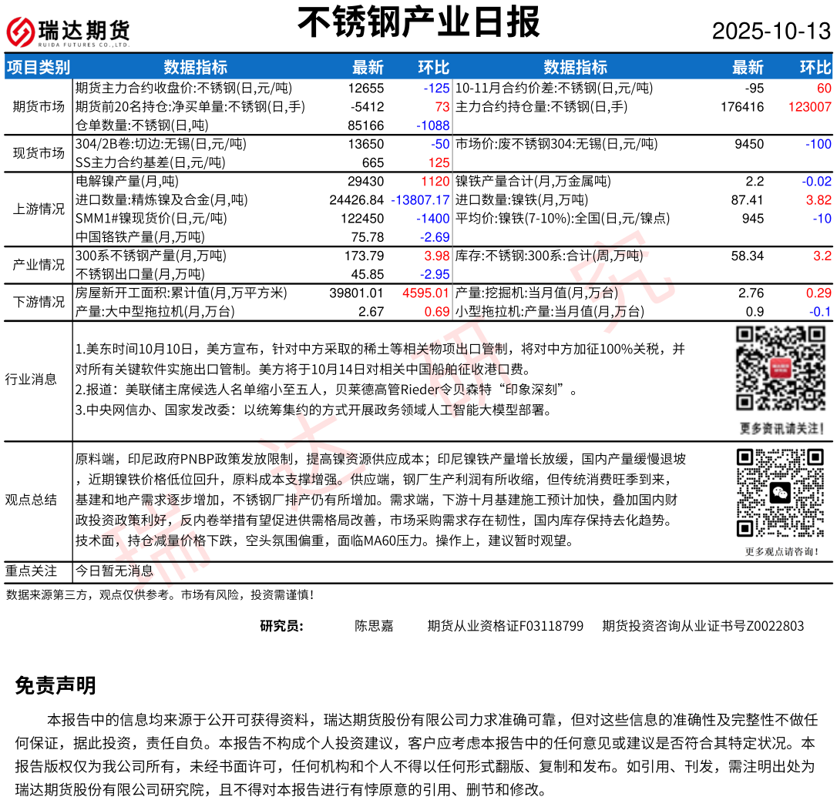The image size is (837, 800).
Task: Click the QR code with the WeChat icon
Action: click(782, 493)
